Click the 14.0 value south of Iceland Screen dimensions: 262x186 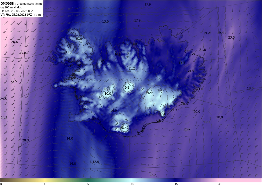(x=70, y=138)
